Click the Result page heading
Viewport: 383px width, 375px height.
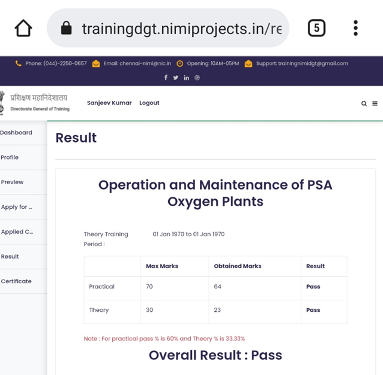pyautogui.click(x=76, y=138)
